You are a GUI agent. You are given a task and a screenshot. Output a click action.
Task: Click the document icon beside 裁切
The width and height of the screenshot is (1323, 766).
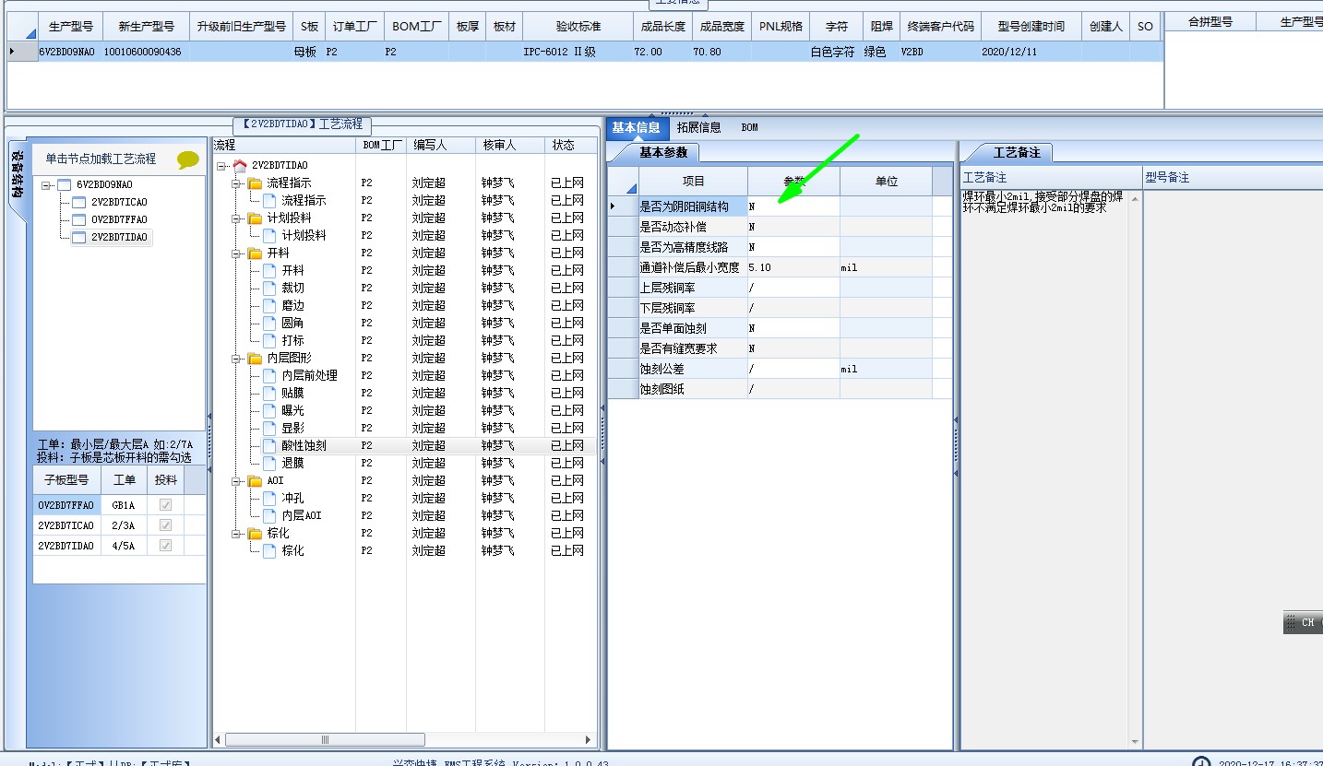pos(269,289)
